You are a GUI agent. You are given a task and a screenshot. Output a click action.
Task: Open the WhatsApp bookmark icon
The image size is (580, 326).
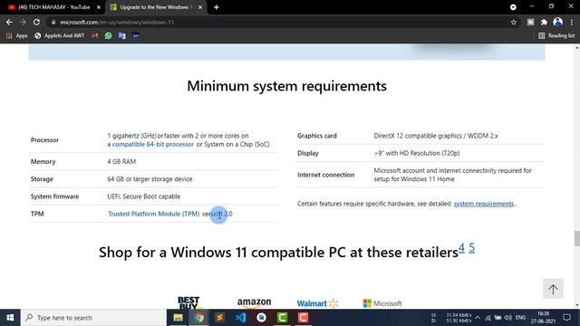[x=109, y=35]
